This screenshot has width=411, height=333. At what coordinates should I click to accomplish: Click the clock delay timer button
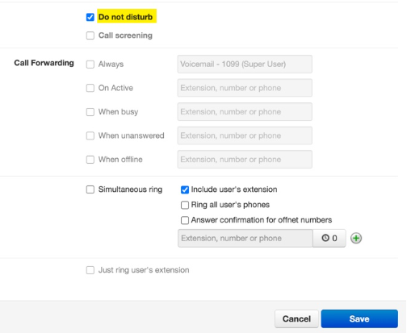pyautogui.click(x=329, y=238)
